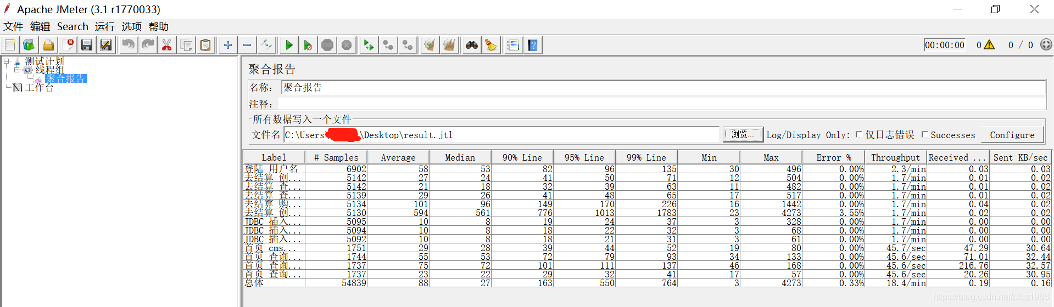Click the Stop sign icon
The width and height of the screenshot is (1054, 307).
click(327, 45)
